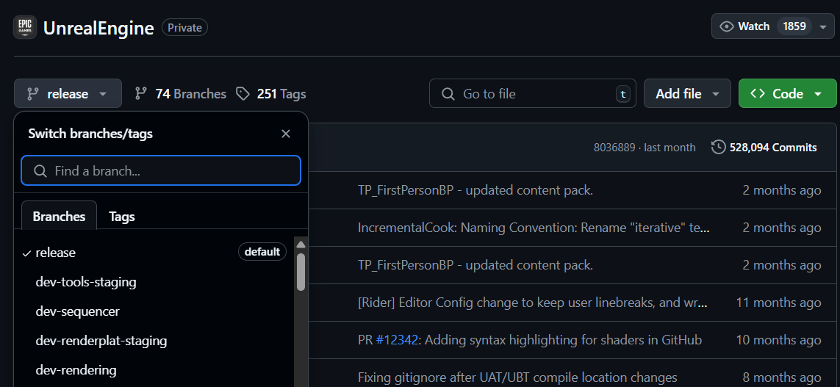Select the dev-rendering branch
The height and width of the screenshot is (387, 840).
click(154, 370)
